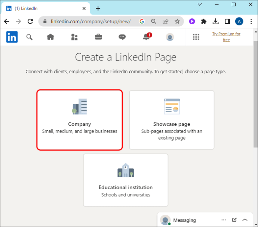Click the Showcase page illustration
Screen dimensions: 258x227
coord(172,106)
